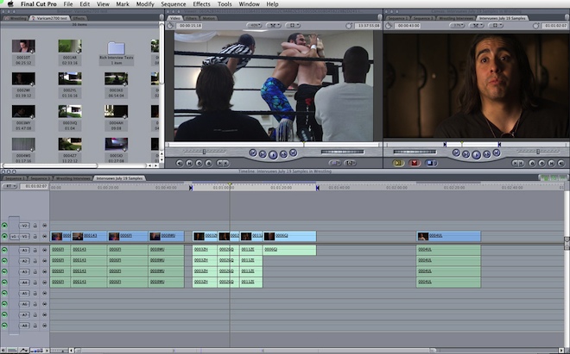The height and width of the screenshot is (354, 570).
Task: Mute the A1 audio track
Action: 4,251
